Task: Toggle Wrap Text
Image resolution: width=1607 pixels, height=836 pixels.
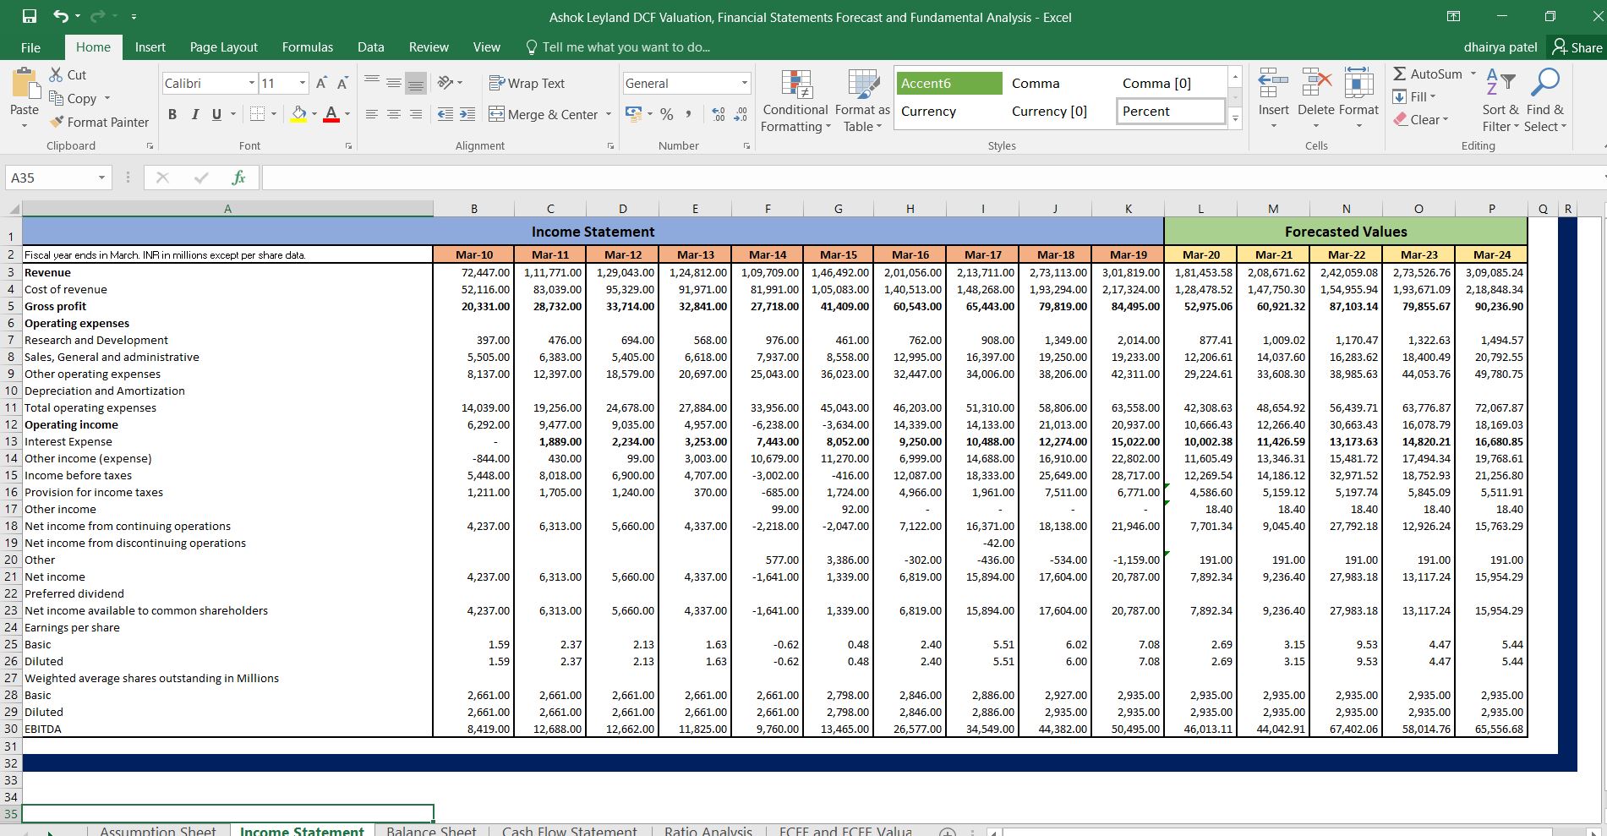Action: pyautogui.click(x=527, y=83)
